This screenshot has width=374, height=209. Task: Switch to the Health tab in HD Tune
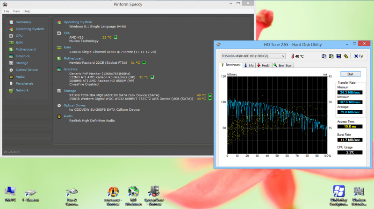coord(264,65)
